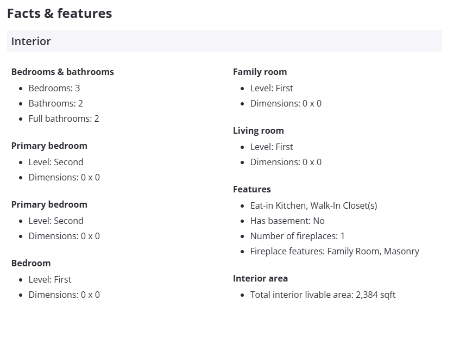The width and height of the screenshot is (466, 356).
Task: Click the Facts & features heading
Action: click(59, 14)
